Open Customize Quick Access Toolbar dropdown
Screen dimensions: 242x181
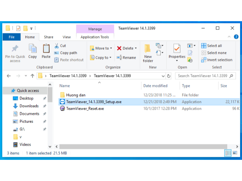pos(31,29)
